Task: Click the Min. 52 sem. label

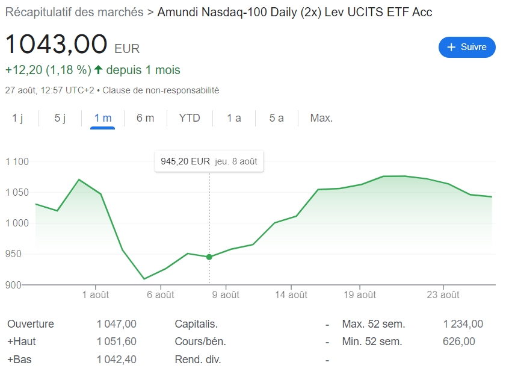Action: 372,341
